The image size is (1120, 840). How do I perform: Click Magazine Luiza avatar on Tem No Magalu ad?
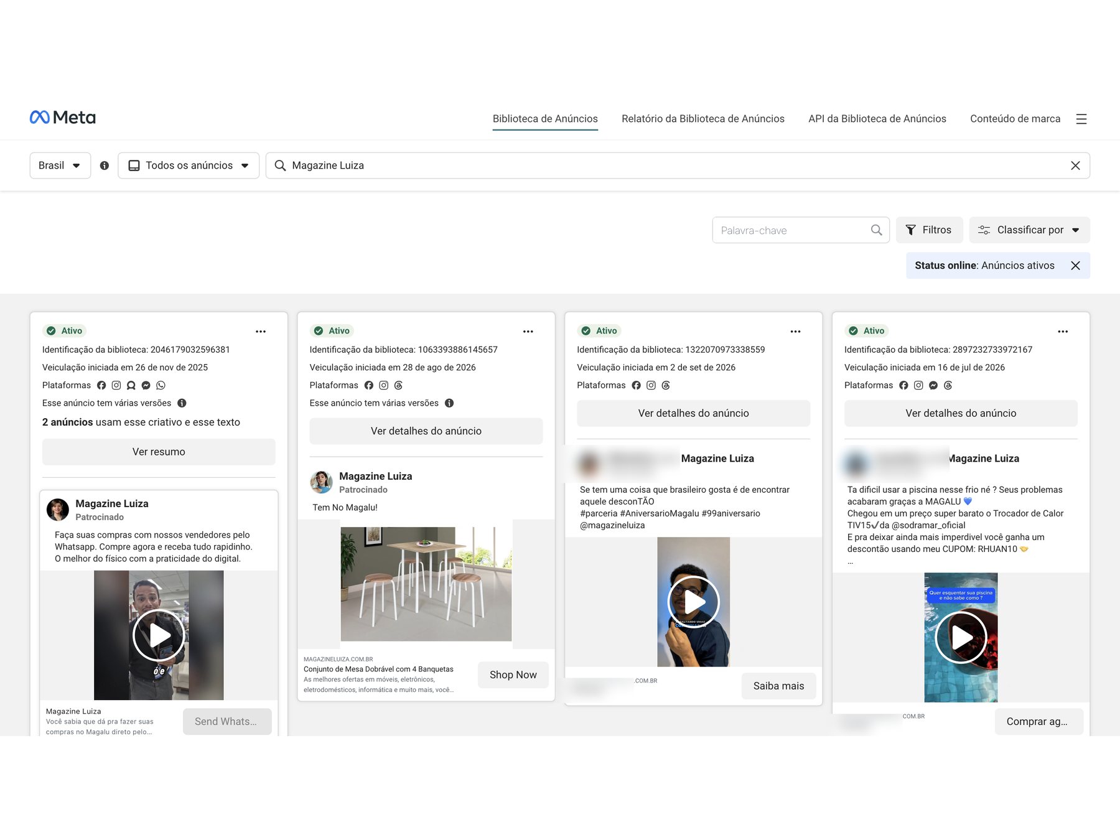click(x=321, y=482)
